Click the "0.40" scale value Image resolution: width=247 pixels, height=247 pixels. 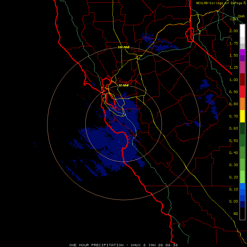click(x=234, y=153)
